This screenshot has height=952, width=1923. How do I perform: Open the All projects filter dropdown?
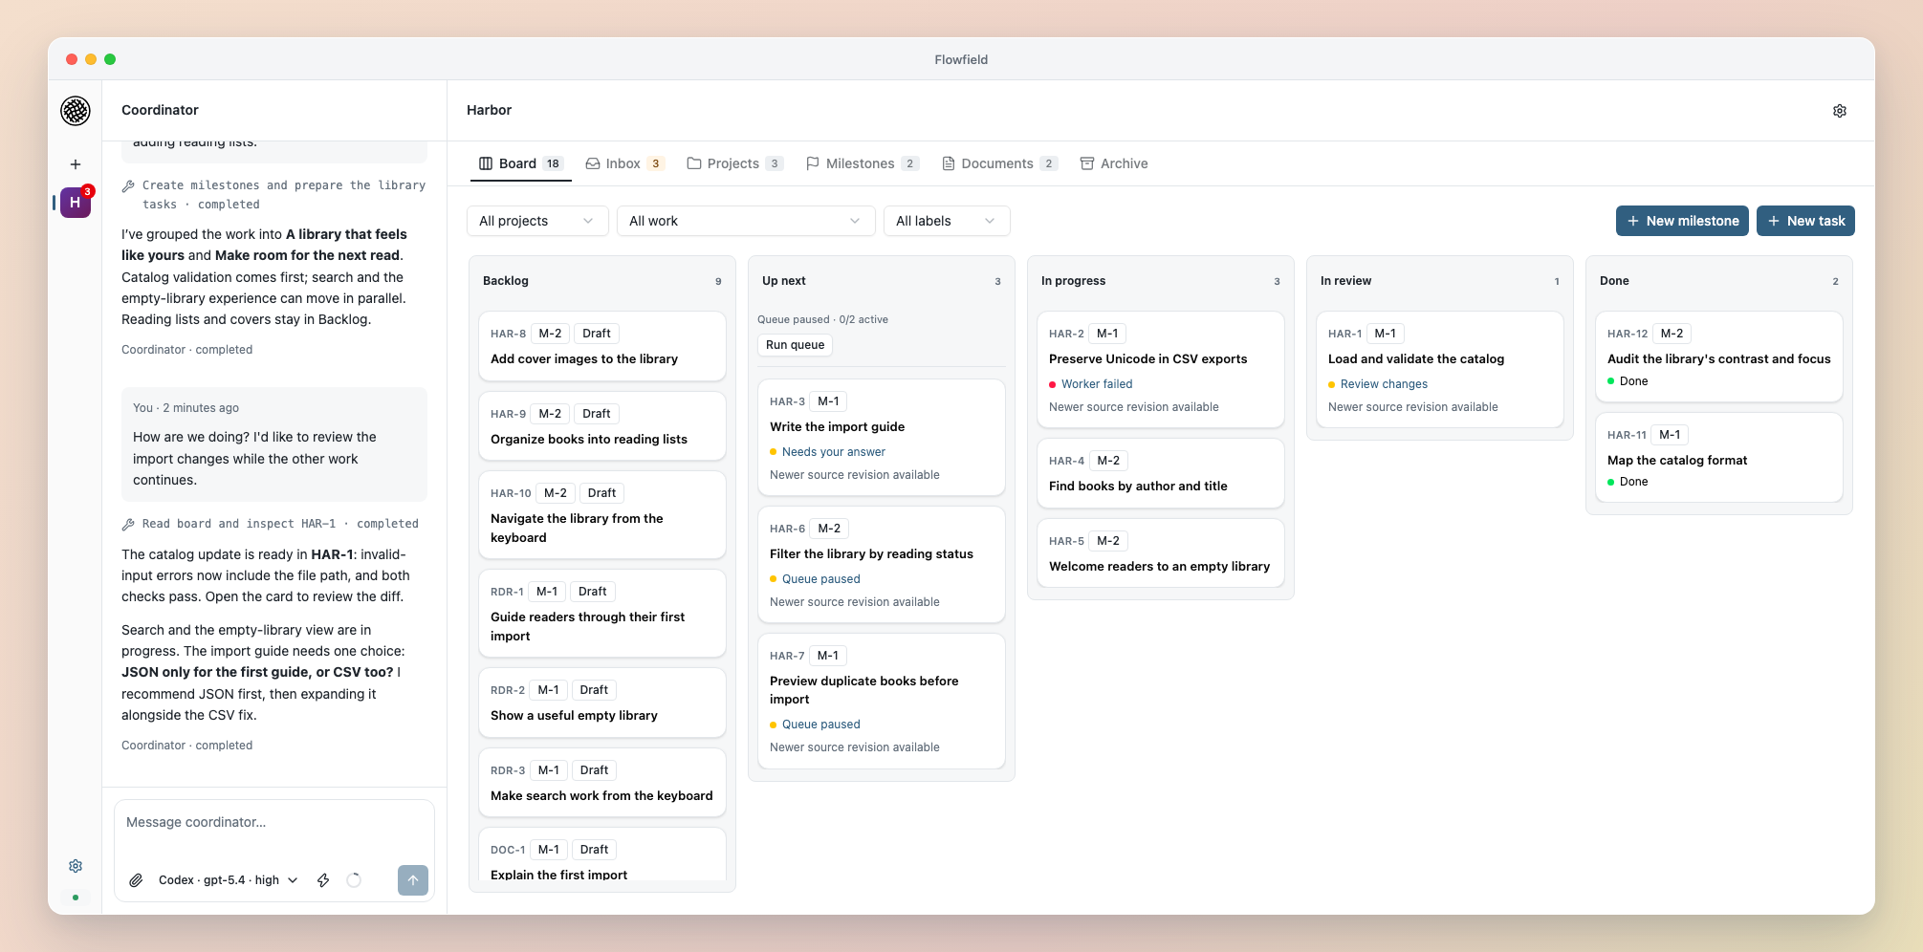tap(537, 221)
